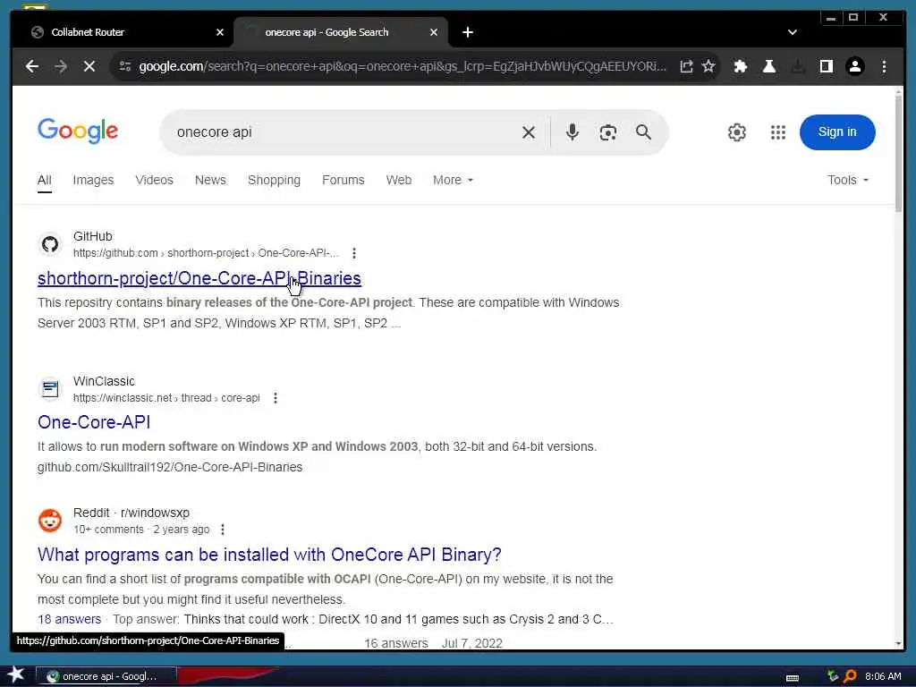Viewport: 916px width, 687px height.
Task: Click the address bar URL
Action: point(402,66)
